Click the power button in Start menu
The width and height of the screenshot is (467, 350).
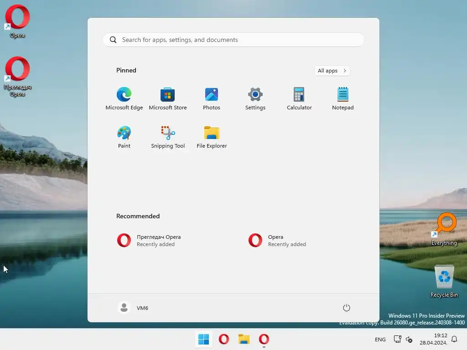tap(347, 308)
